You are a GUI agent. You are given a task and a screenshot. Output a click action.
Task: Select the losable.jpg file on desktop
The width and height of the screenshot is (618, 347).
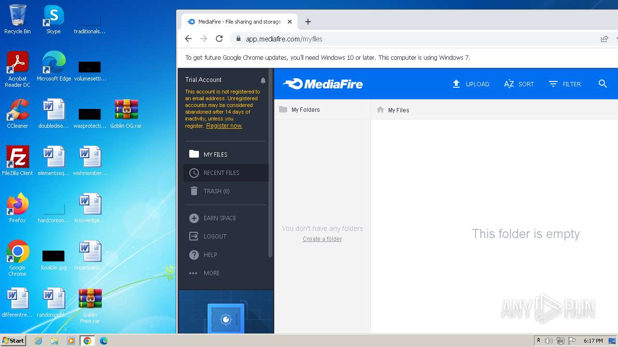(x=54, y=258)
